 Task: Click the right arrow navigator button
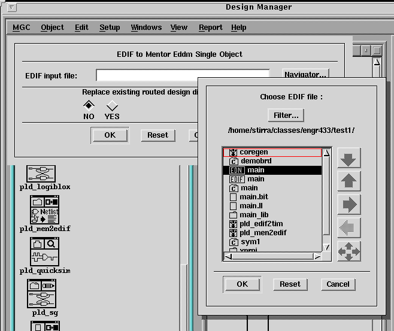click(349, 204)
